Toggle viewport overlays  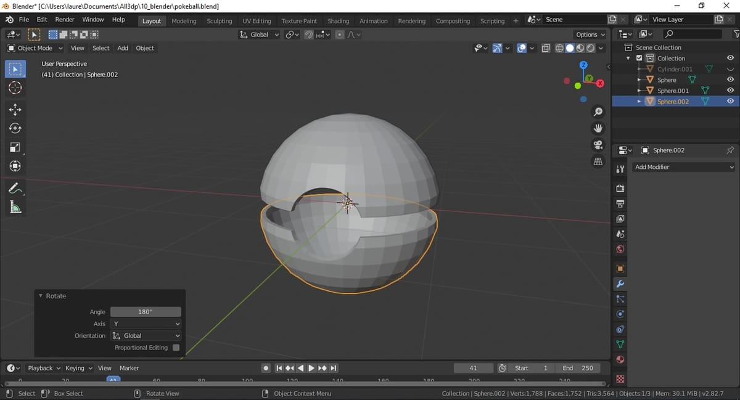[522, 48]
